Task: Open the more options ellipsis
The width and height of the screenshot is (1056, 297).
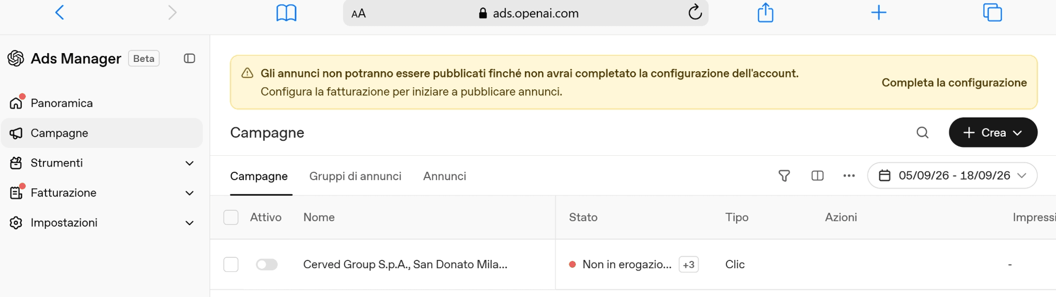Action: tap(848, 176)
